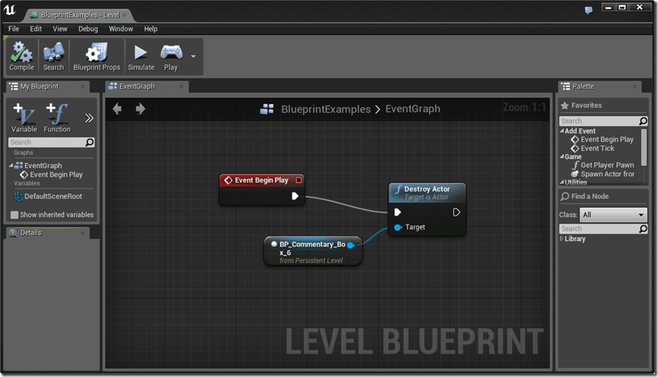
Task: Open Play options dropdown arrow
Action: point(193,56)
